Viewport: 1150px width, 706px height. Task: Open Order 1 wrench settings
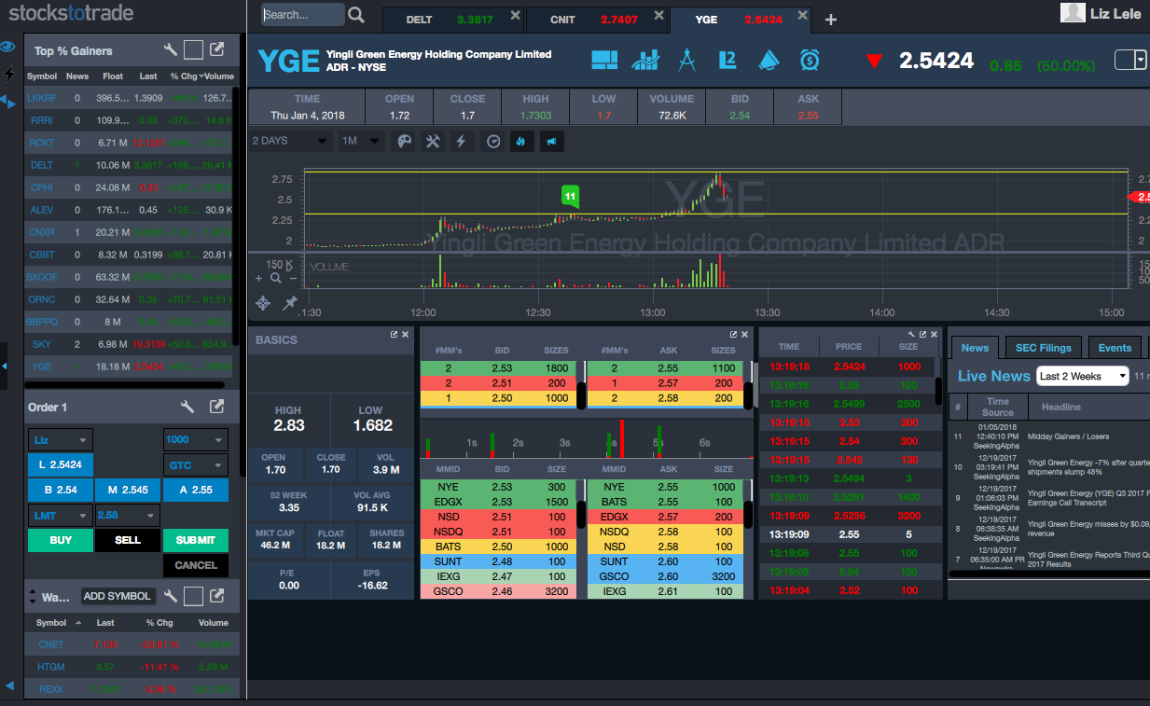pyautogui.click(x=187, y=407)
